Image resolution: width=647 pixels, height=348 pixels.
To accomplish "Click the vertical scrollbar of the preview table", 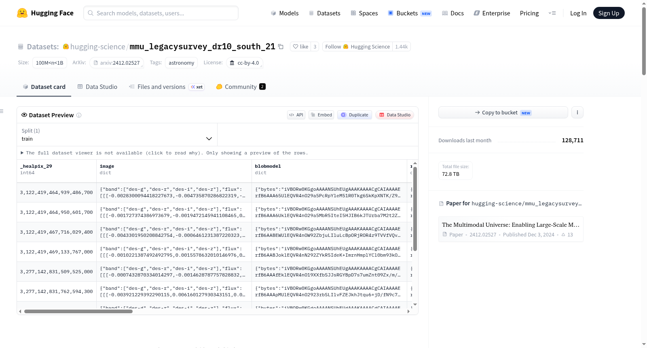I will coord(415,209).
